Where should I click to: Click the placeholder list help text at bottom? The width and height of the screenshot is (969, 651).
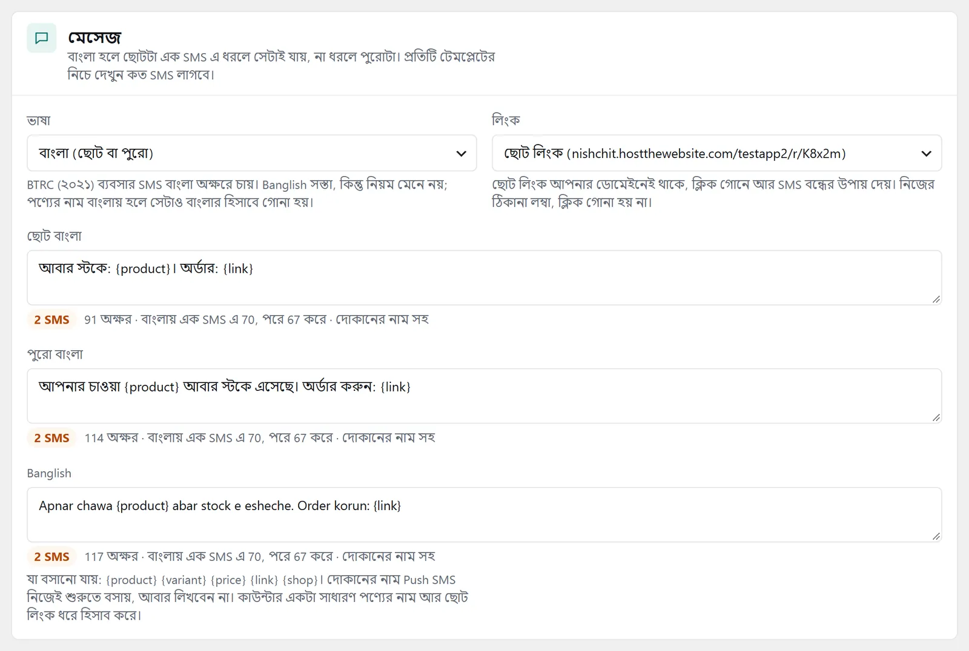tap(248, 597)
